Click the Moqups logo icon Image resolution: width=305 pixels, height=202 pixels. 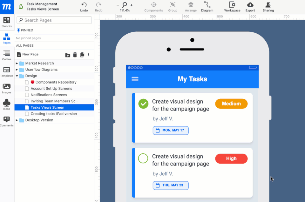(7, 7)
